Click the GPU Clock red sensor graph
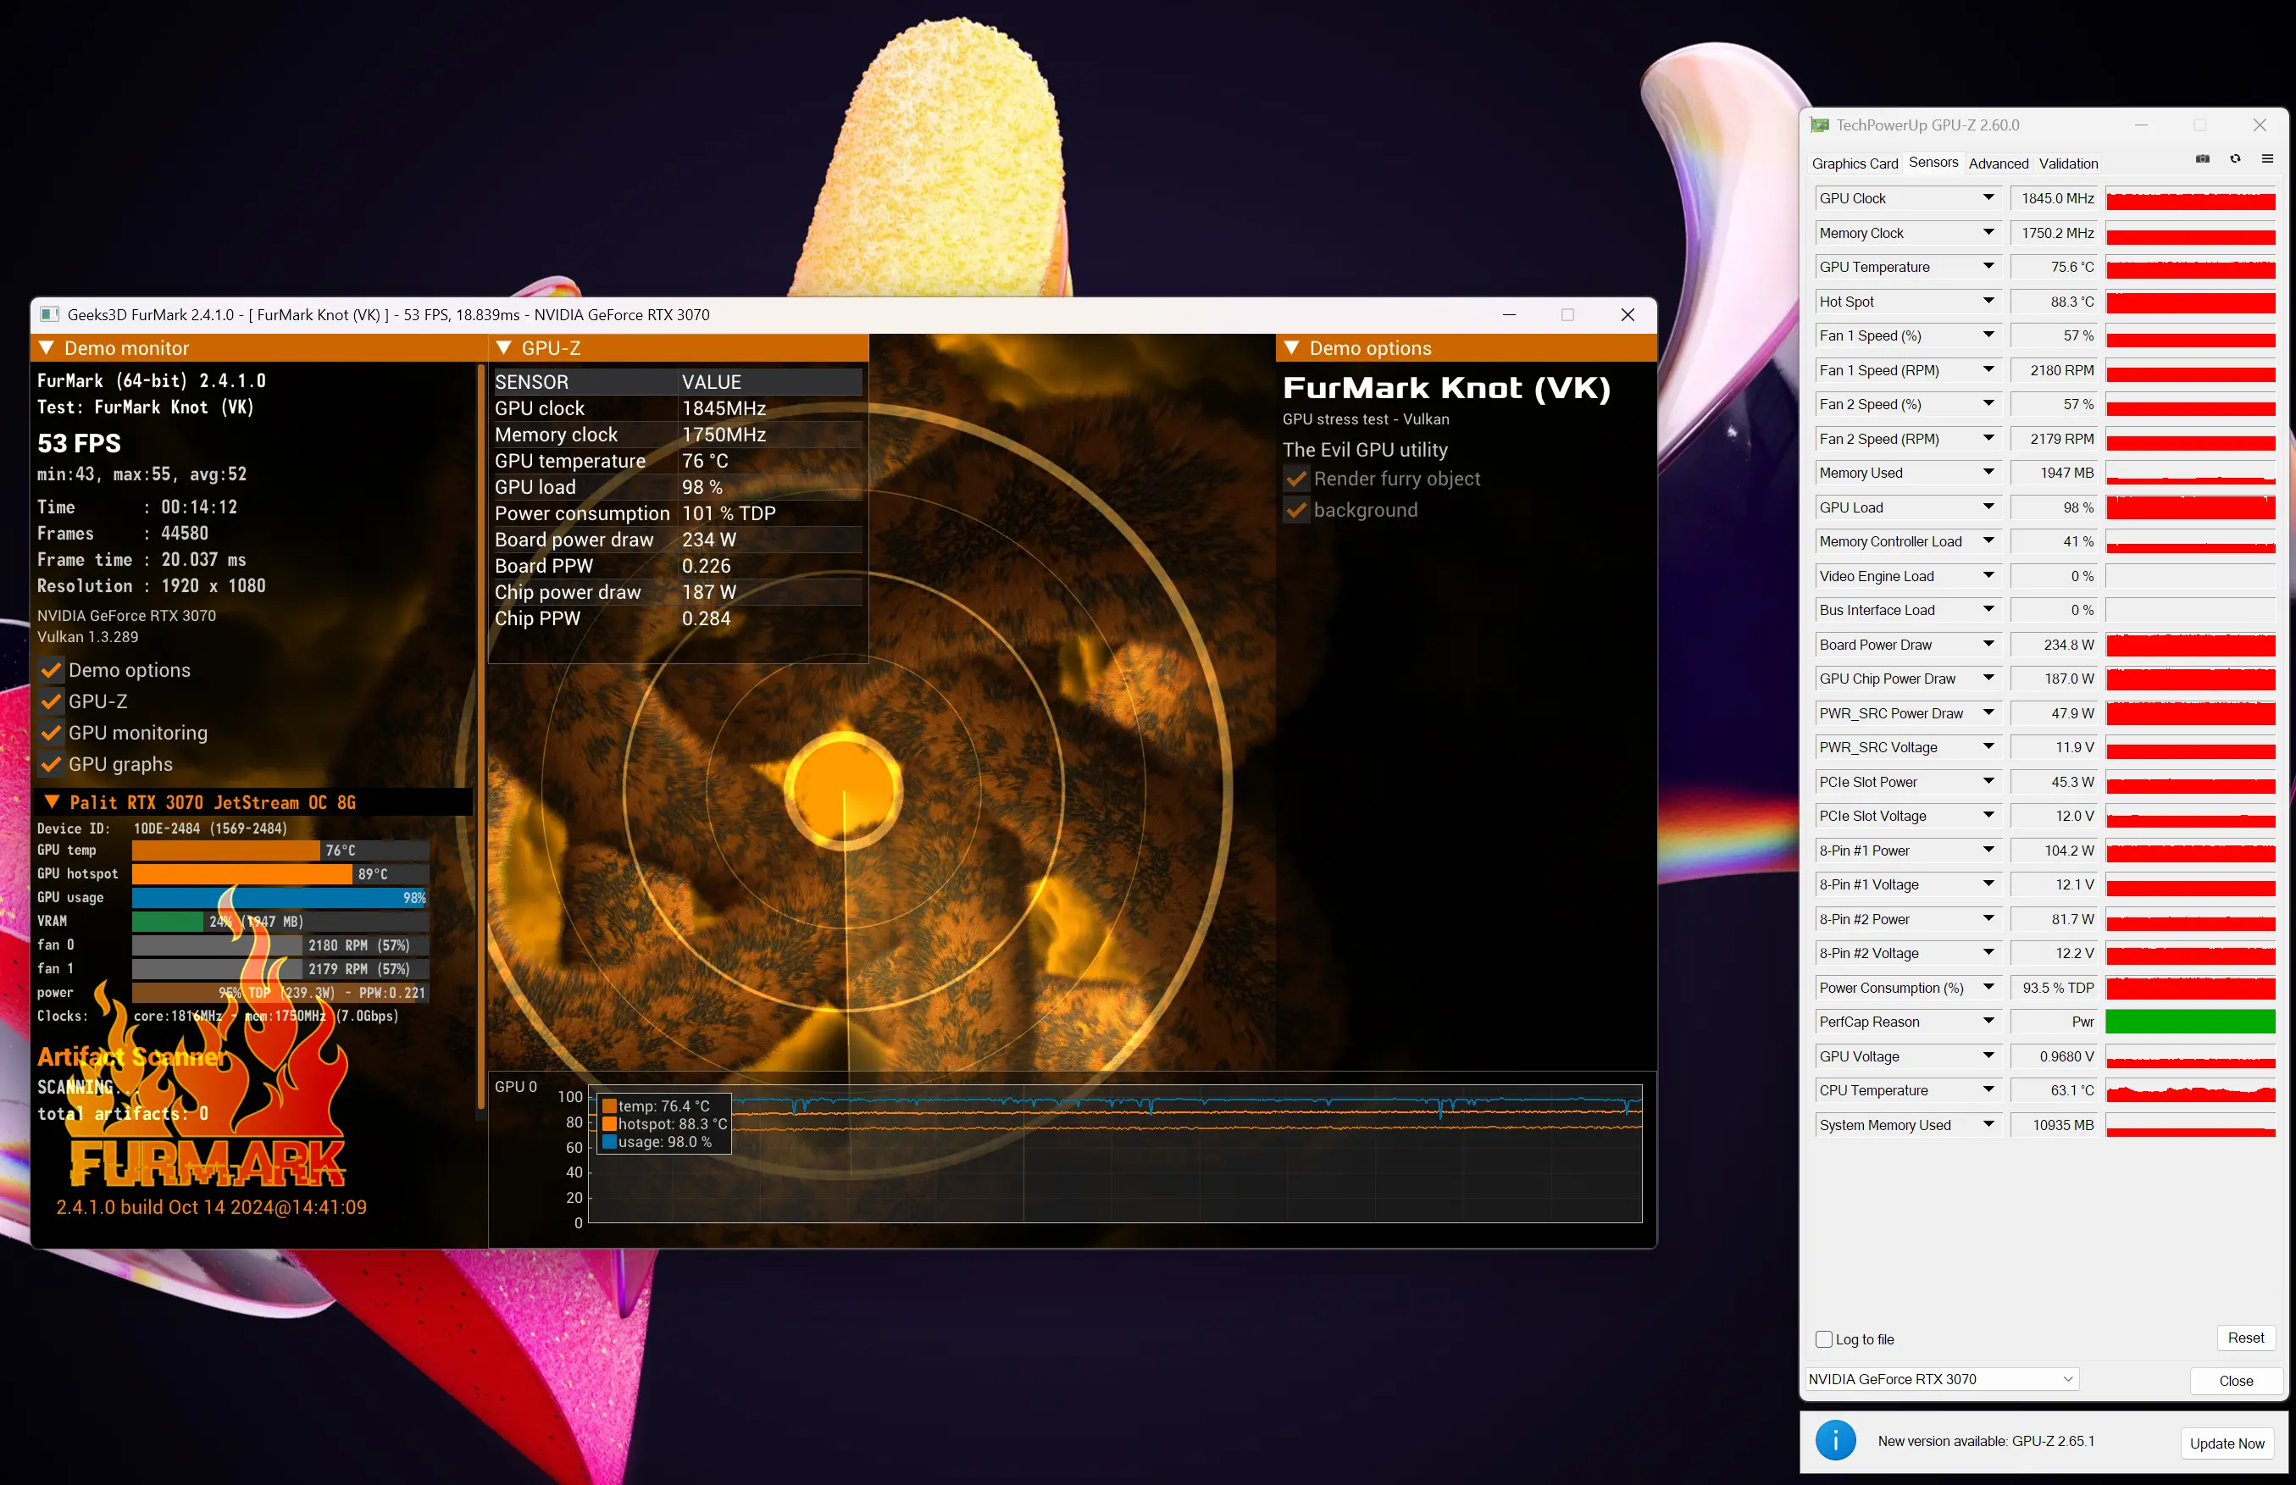This screenshot has height=1485, width=2296. (2190, 198)
